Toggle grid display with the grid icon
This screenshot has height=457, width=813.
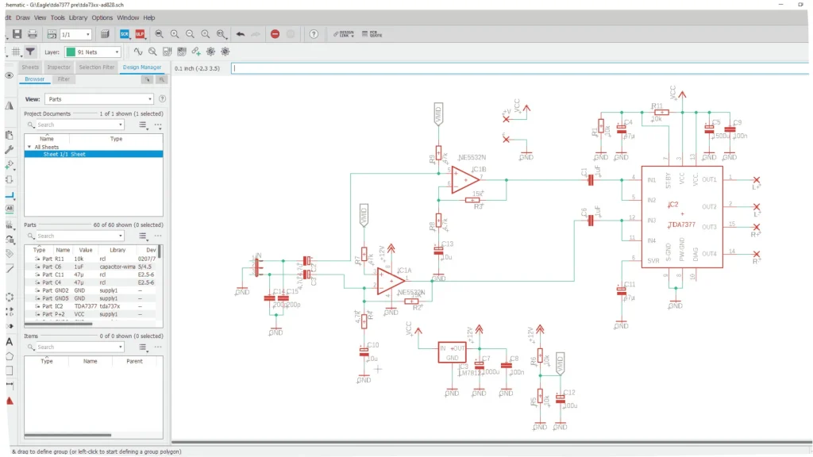pyautogui.click(x=15, y=52)
